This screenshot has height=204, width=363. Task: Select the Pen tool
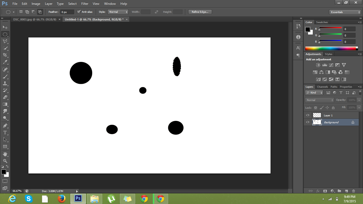5,125
